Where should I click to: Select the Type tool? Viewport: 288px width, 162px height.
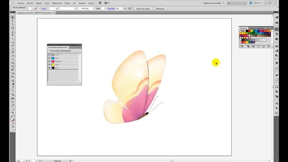click(13, 35)
